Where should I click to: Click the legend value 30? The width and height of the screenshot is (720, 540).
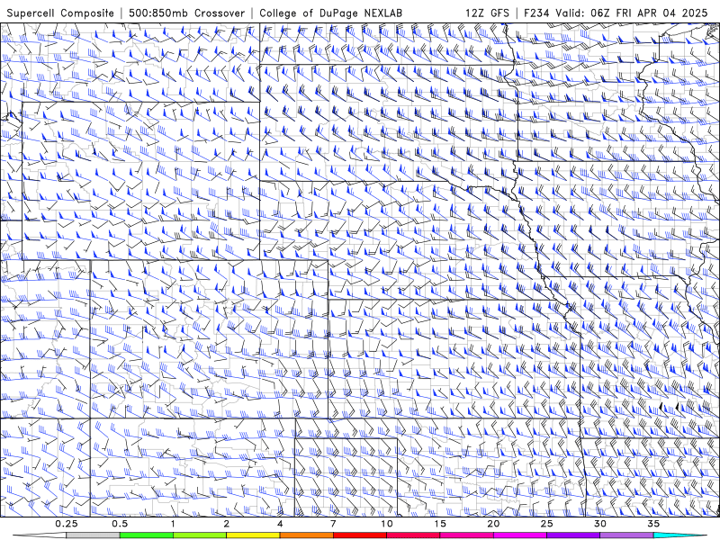click(x=600, y=524)
